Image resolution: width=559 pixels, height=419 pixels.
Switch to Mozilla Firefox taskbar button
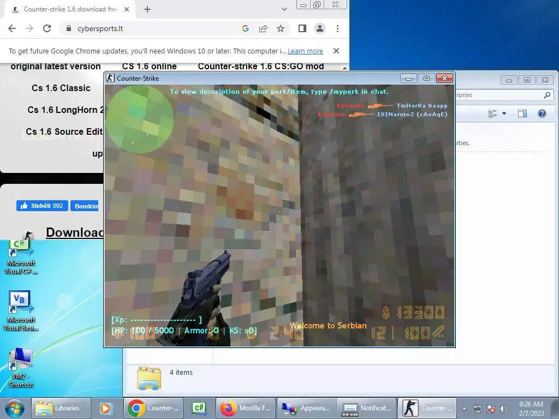(245, 408)
